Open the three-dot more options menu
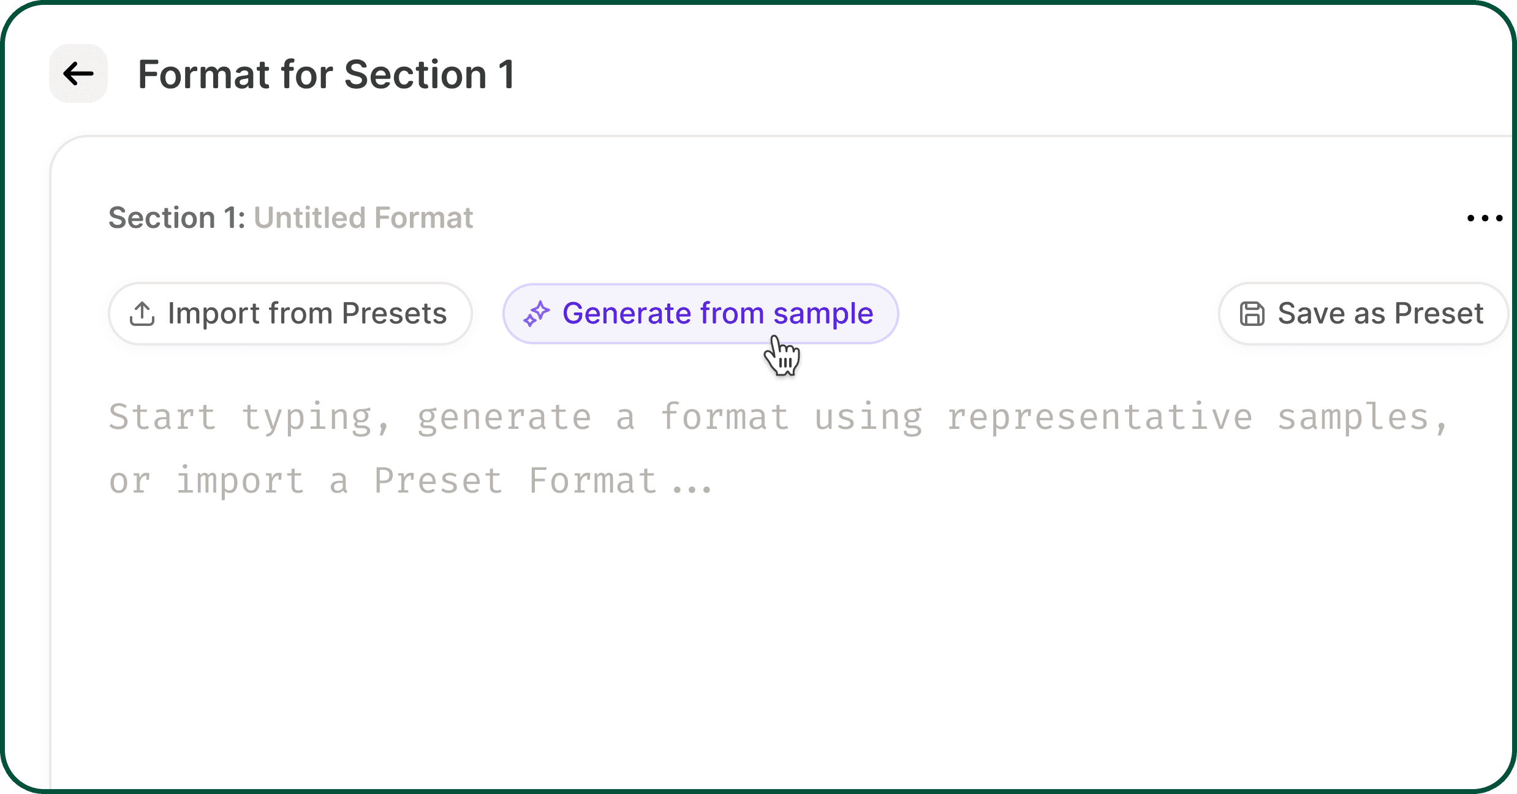This screenshot has width=1517, height=794. [x=1484, y=218]
